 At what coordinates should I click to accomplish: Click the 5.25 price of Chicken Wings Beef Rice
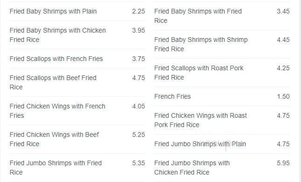tap(139, 135)
